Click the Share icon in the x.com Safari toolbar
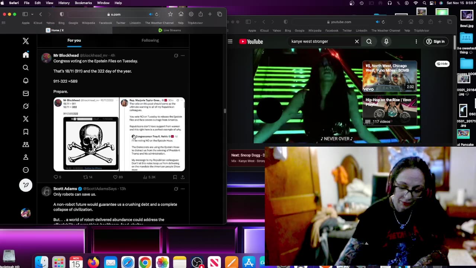This screenshot has width=476, height=268. coord(200,14)
